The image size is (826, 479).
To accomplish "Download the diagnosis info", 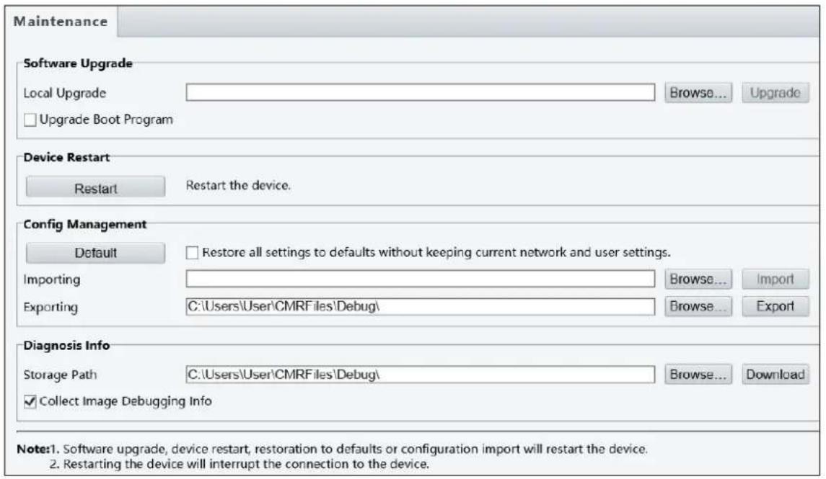I will coord(776,375).
